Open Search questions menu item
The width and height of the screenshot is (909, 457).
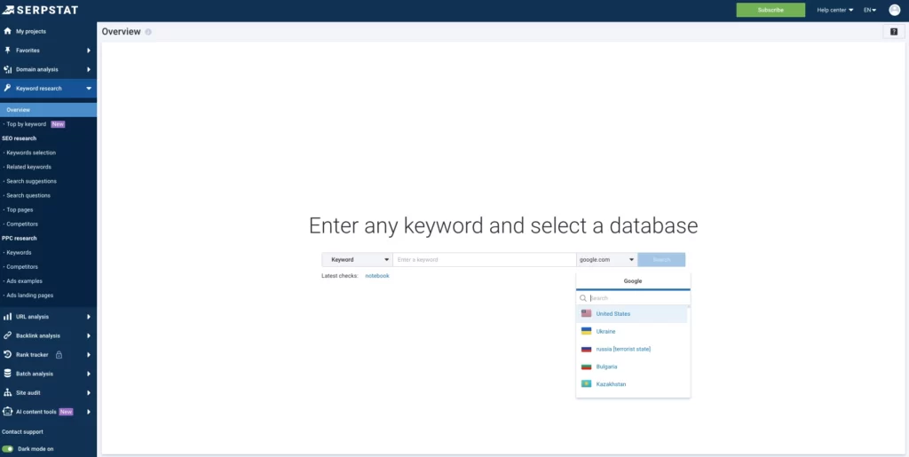28,196
